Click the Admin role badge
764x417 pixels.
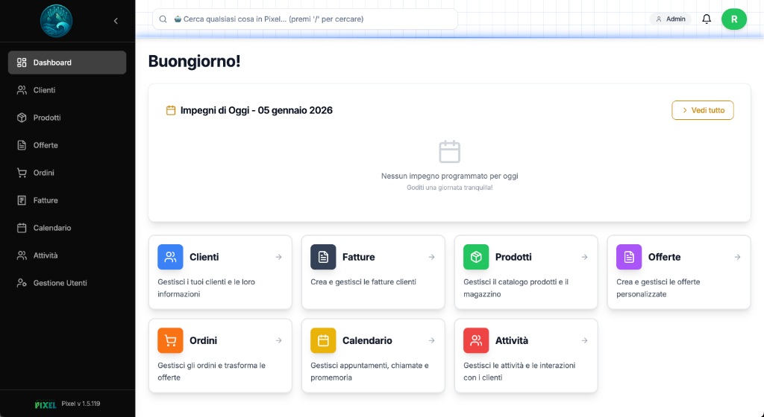tap(670, 19)
